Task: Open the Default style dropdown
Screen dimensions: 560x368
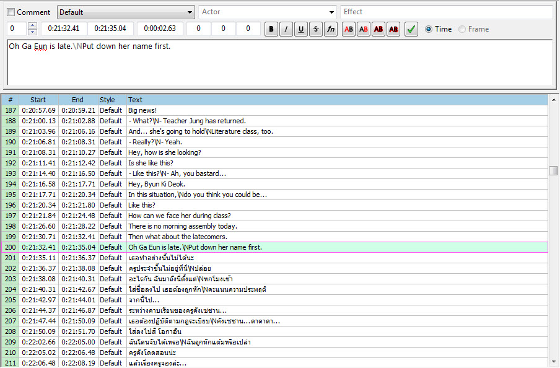Action: click(x=126, y=12)
